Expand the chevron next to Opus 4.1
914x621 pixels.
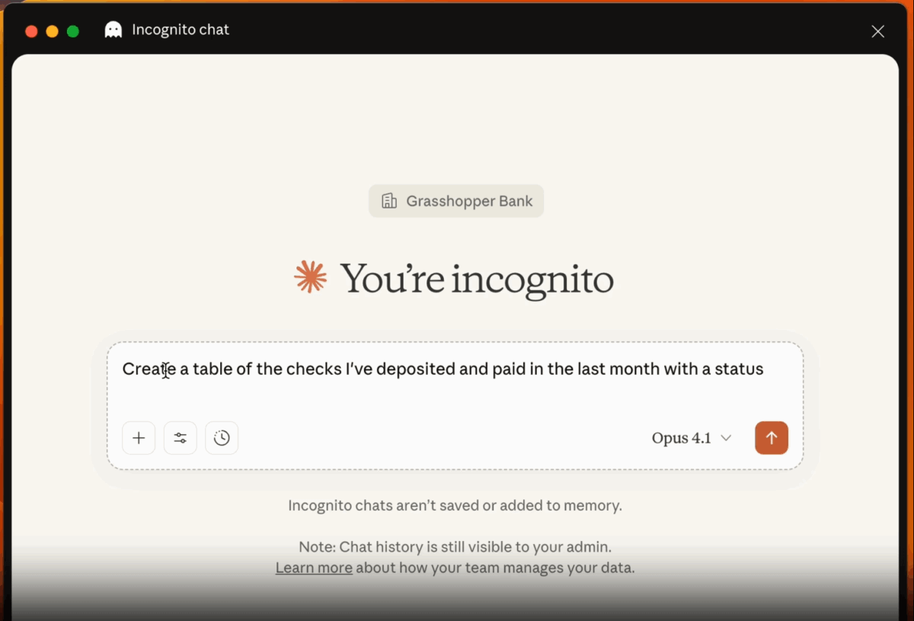click(x=726, y=438)
